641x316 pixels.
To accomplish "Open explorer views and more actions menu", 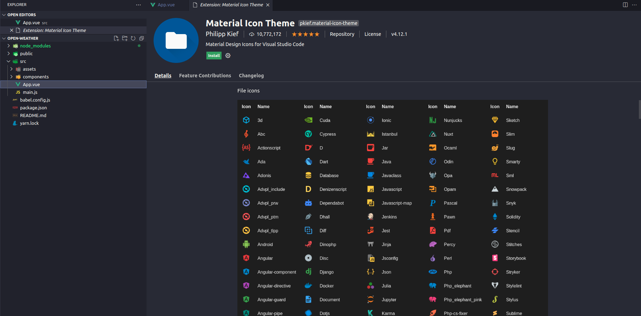I will click(x=138, y=5).
